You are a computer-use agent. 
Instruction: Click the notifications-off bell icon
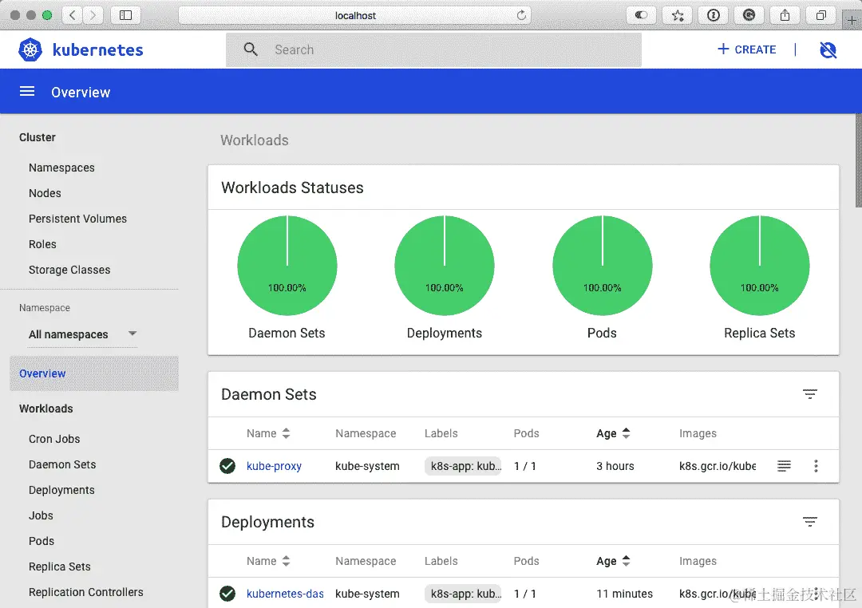[828, 49]
